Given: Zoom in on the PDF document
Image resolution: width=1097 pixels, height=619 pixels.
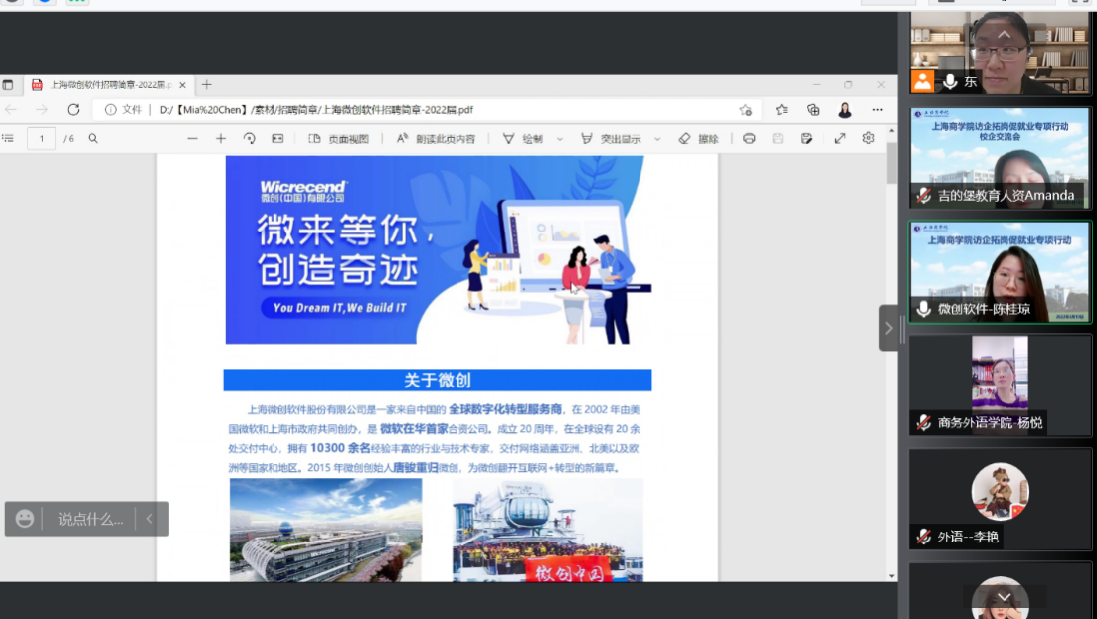Looking at the screenshot, I should click(220, 138).
